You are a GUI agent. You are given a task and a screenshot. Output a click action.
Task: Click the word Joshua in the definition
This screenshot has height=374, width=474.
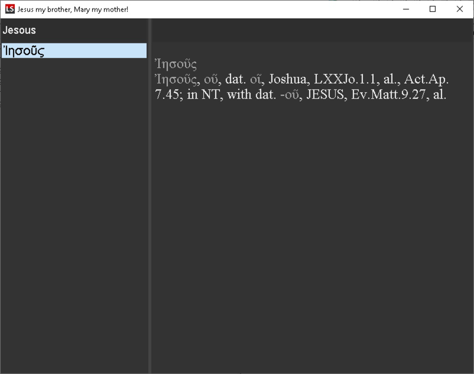tap(287, 79)
